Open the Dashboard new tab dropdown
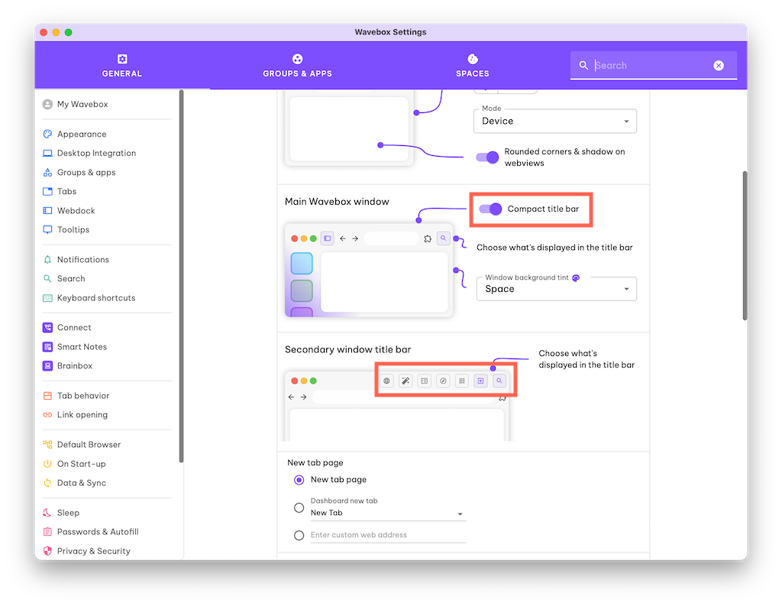782x606 pixels. pos(388,514)
